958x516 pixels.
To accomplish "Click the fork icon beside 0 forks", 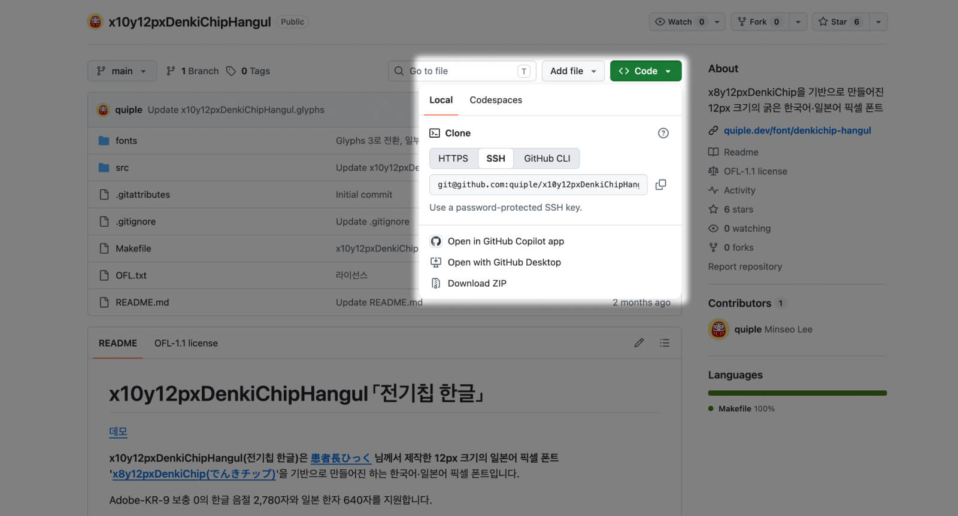I will pos(713,247).
